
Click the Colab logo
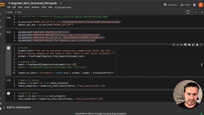click(2, 5)
